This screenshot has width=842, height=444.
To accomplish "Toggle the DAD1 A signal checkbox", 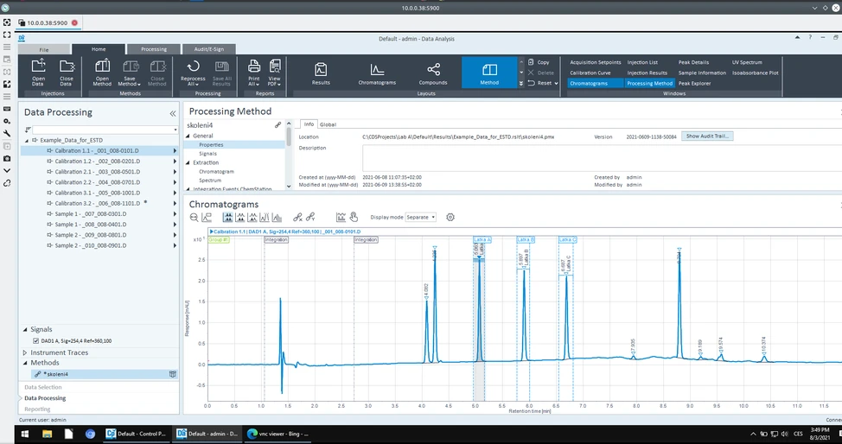I will [35, 341].
